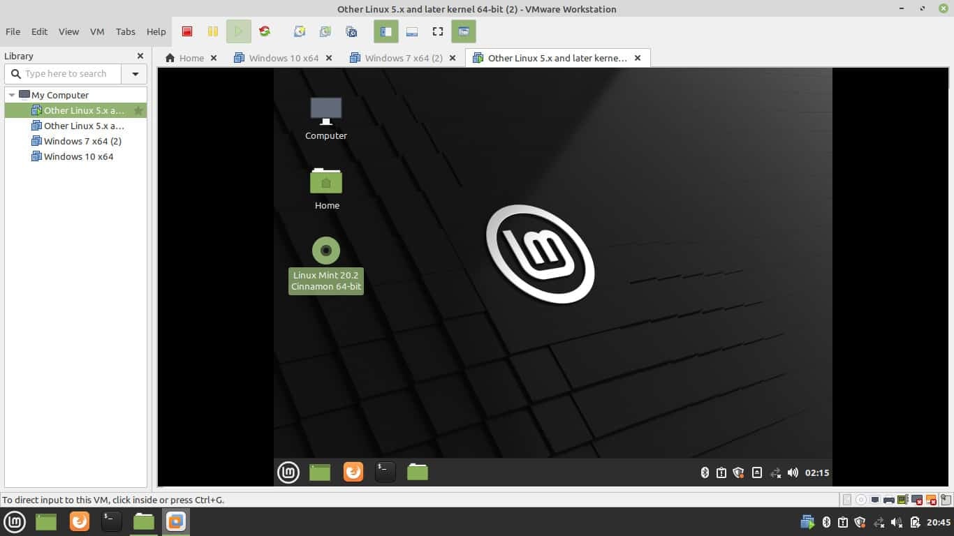Click the host muted volume tray icon
Viewport: 954px width, 536px height.
click(x=897, y=522)
